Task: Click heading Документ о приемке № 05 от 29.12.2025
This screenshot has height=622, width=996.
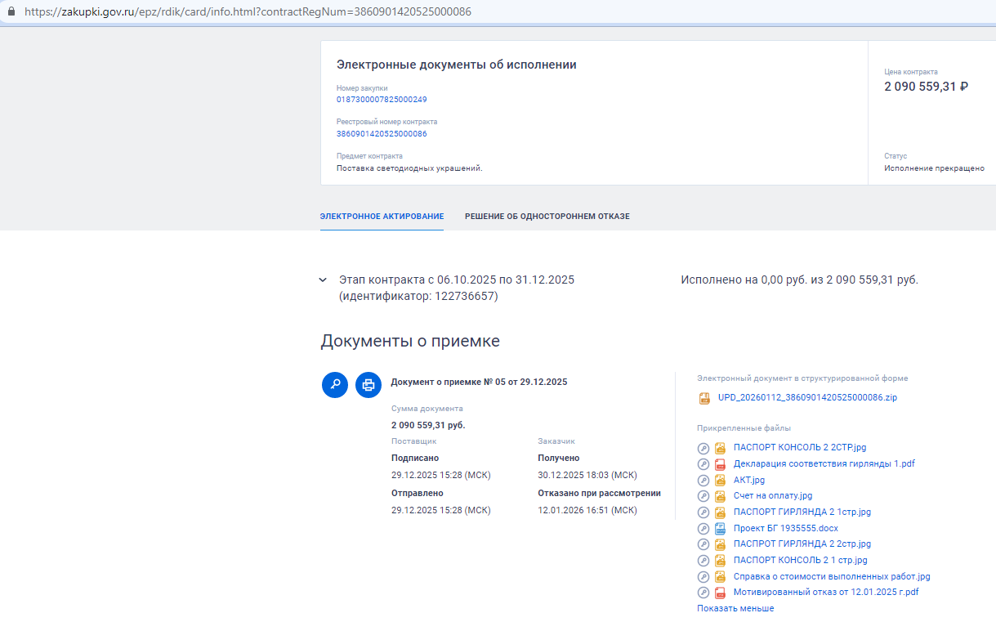Action: pos(479,382)
